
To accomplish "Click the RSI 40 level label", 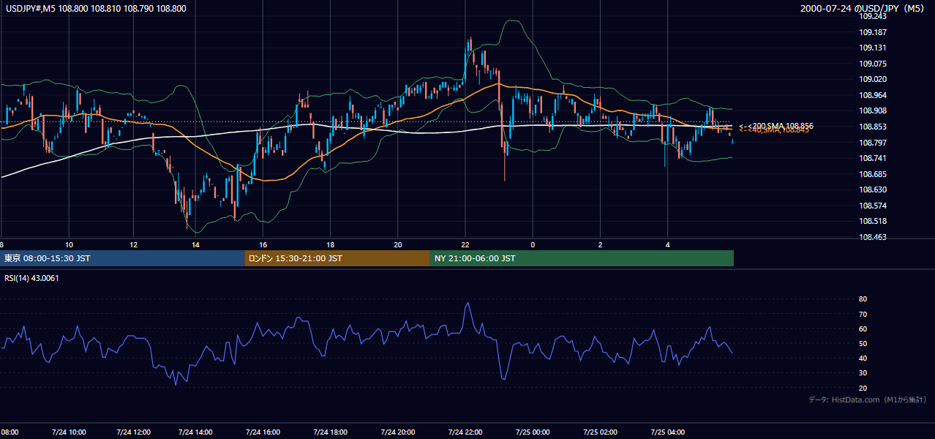I will [863, 358].
